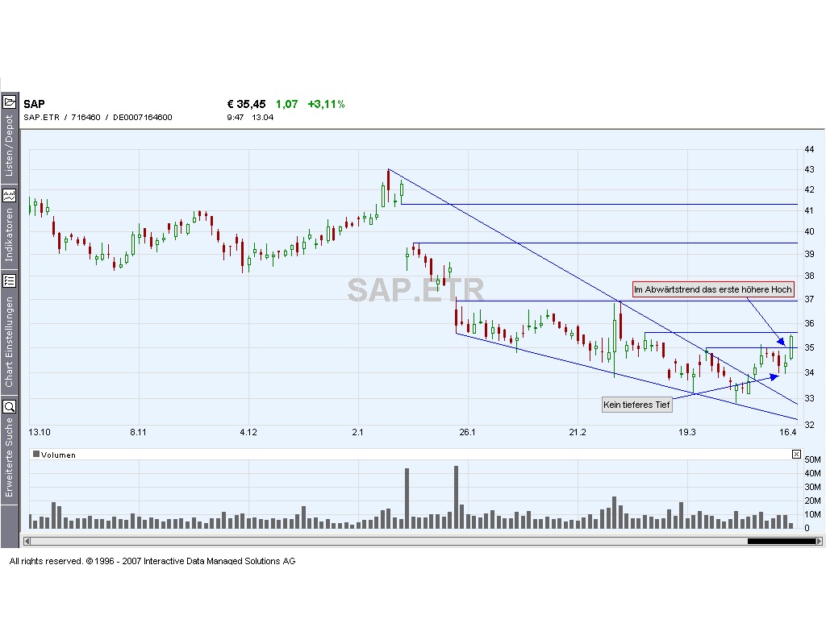Screen dimensions: 826x619
Task: Click the black thumb of the time scrollbar
Action: [782, 541]
